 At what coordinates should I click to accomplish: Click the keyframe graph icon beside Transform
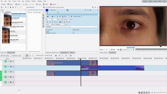(67, 10)
